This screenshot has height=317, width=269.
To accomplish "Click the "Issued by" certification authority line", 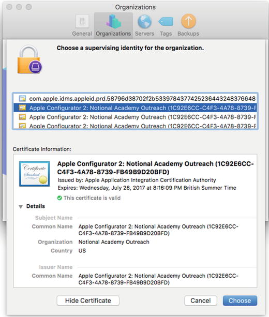I will click(137, 180).
